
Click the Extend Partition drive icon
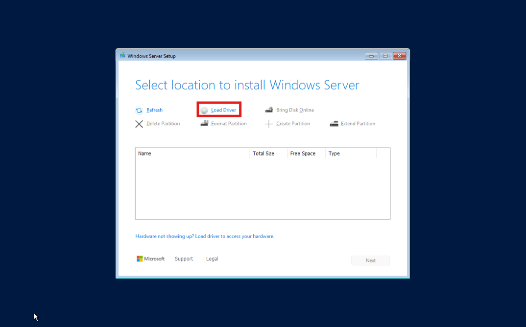[x=334, y=124]
